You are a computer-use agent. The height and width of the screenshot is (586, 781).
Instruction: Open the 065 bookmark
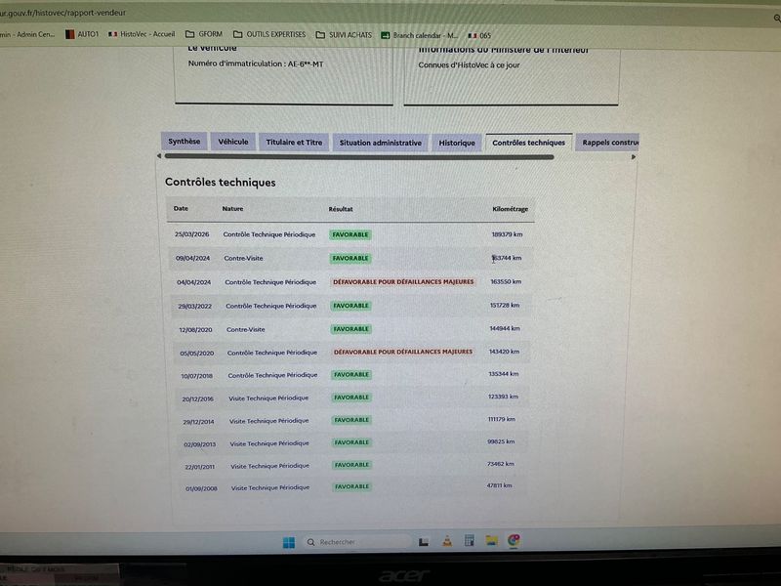(479, 35)
